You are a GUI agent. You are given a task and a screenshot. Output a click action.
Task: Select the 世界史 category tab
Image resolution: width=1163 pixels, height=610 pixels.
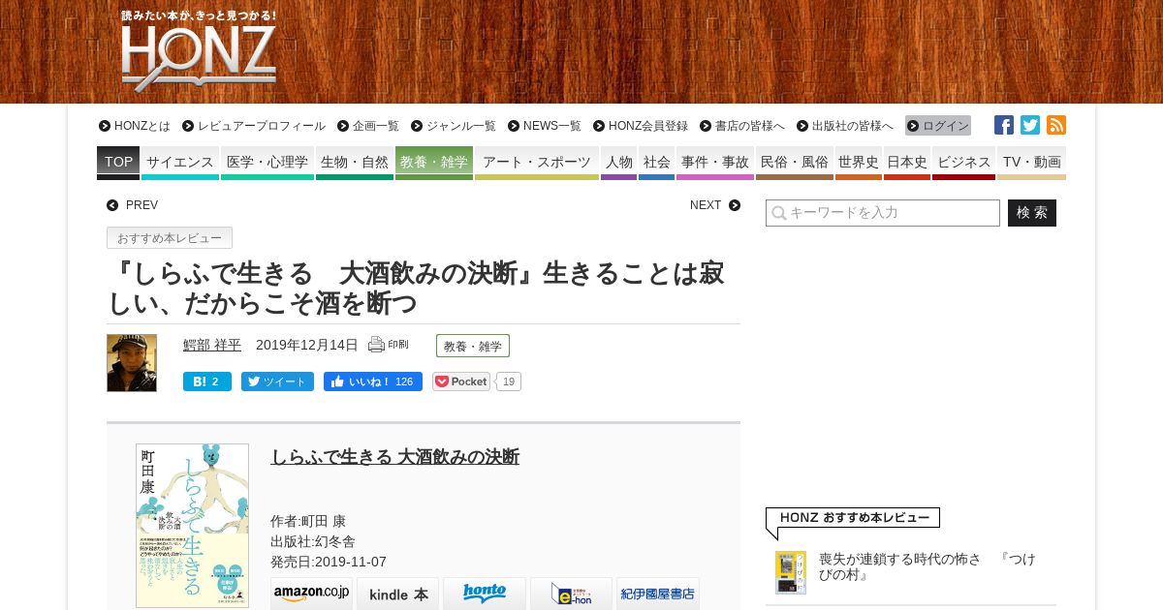pos(859,163)
